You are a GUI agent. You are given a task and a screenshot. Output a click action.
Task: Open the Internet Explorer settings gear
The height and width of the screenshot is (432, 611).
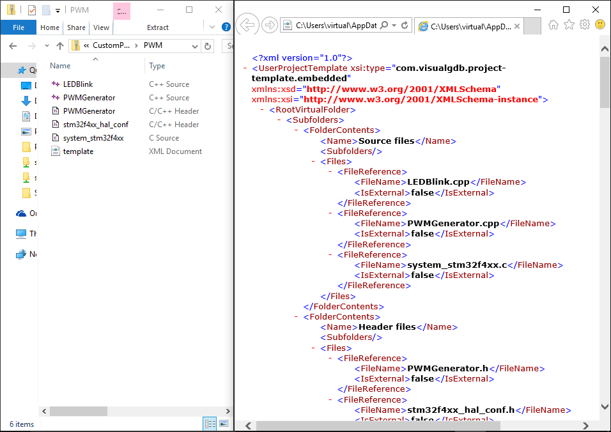(x=584, y=24)
